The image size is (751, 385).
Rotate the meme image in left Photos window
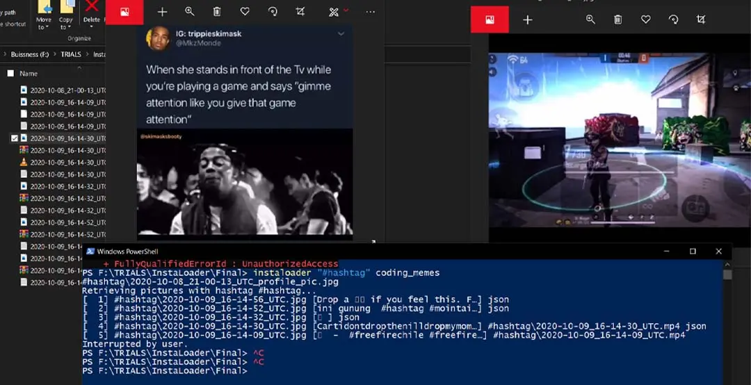pyautogui.click(x=273, y=12)
